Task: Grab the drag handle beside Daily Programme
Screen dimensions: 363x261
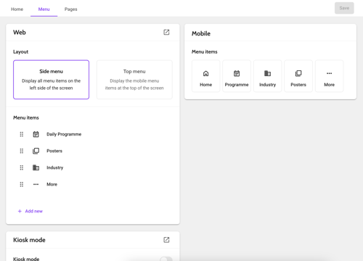Action: click(22, 134)
